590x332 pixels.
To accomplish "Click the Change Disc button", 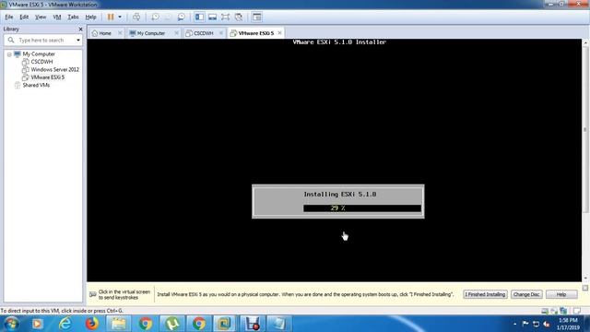I will click(x=526, y=294).
